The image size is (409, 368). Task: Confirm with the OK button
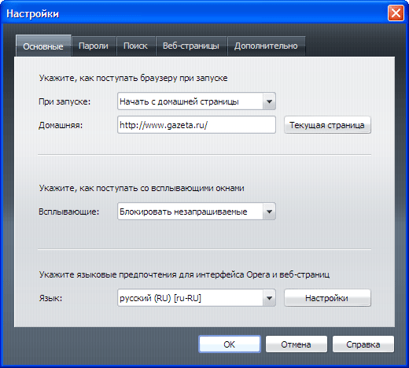click(230, 344)
